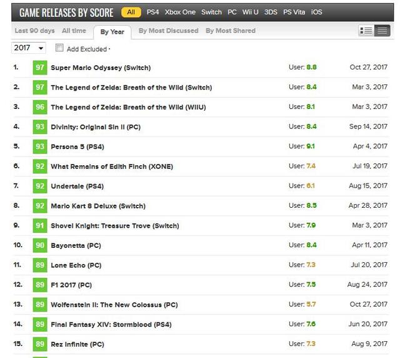
Task: Open the By Most Shared tab
Action: pos(231,31)
